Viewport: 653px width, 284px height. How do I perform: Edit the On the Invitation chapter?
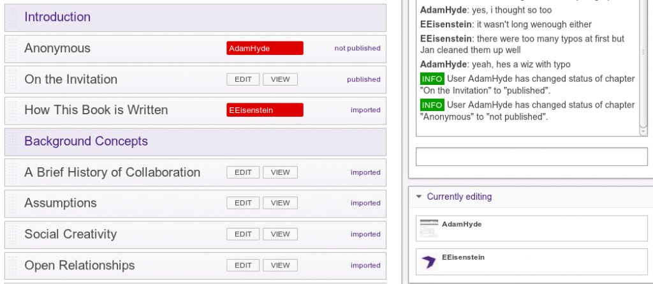243,79
